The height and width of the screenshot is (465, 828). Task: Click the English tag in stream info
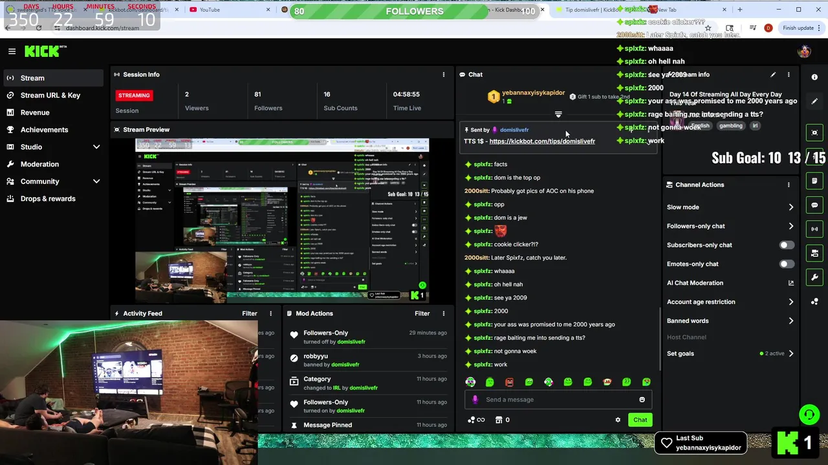pos(700,126)
